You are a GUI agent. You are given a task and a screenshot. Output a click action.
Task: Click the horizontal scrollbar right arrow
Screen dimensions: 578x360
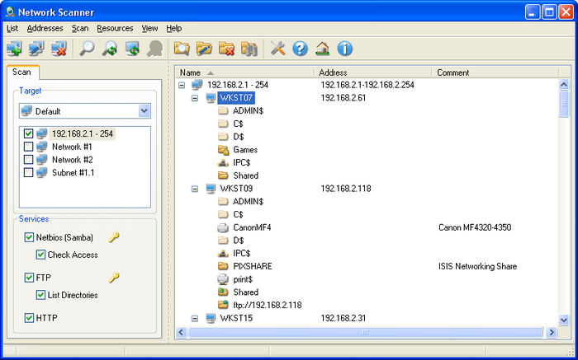point(552,333)
